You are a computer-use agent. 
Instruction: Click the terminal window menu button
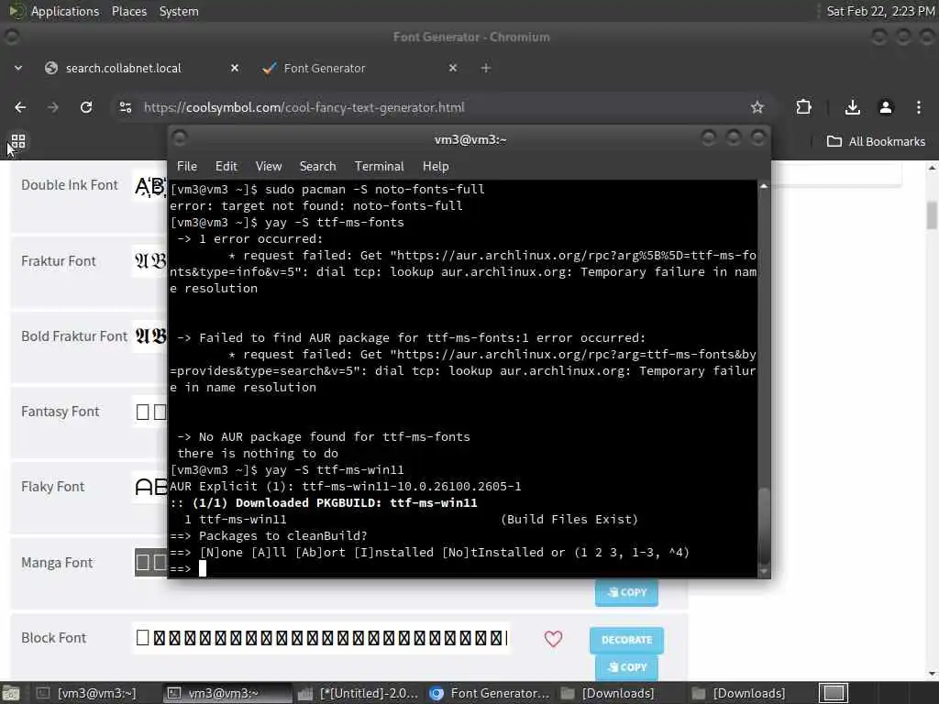click(179, 139)
